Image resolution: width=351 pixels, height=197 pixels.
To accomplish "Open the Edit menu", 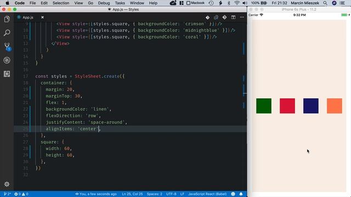I will point(44,3).
